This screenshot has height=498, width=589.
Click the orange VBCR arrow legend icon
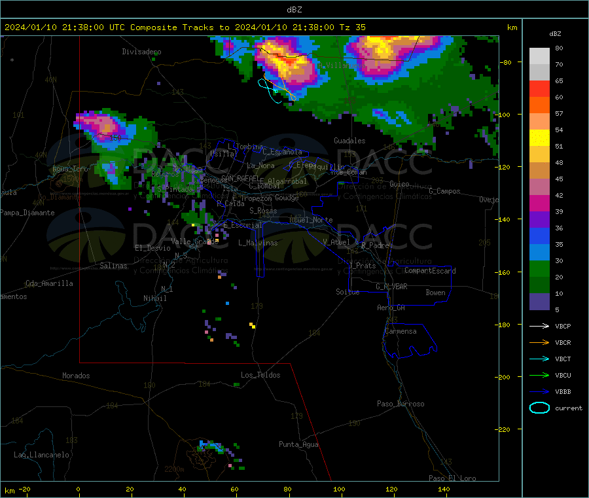(539, 342)
